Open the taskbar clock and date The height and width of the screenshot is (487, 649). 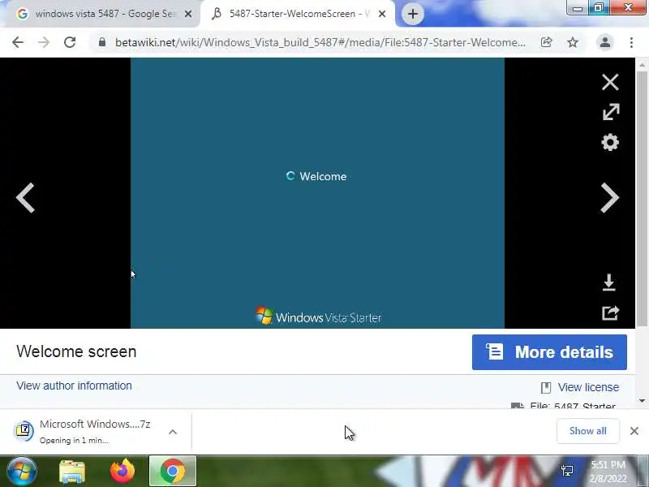(608, 472)
